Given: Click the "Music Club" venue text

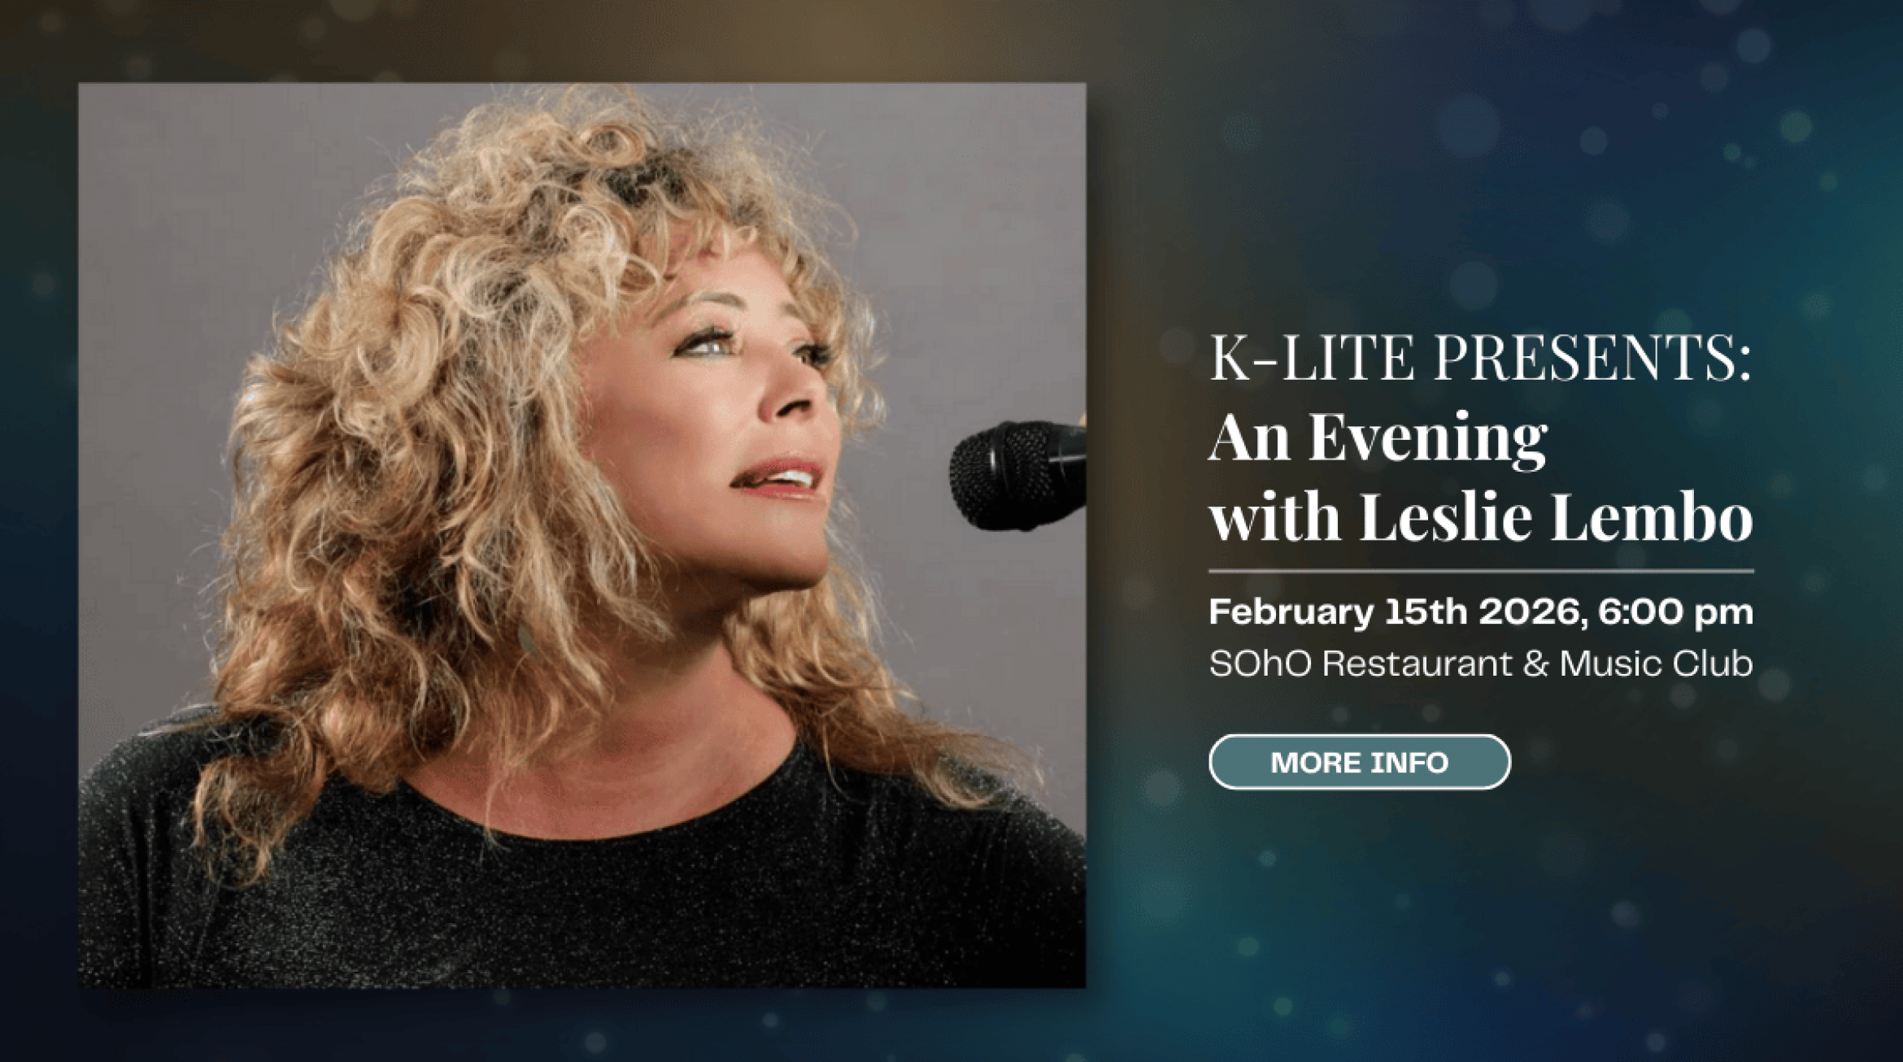Looking at the screenshot, I should pyautogui.click(x=1656, y=664).
